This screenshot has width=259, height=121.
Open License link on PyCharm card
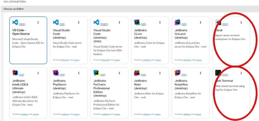117,114
